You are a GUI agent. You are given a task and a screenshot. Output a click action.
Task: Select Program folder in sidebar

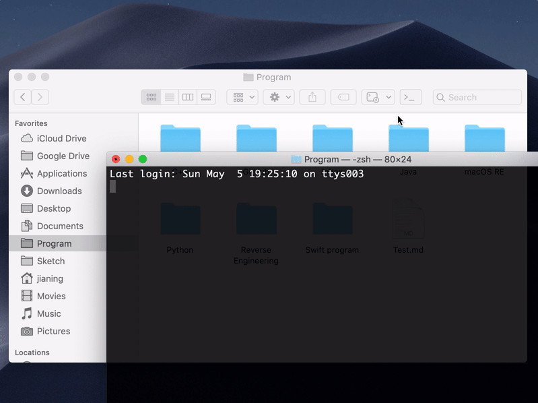(x=58, y=243)
